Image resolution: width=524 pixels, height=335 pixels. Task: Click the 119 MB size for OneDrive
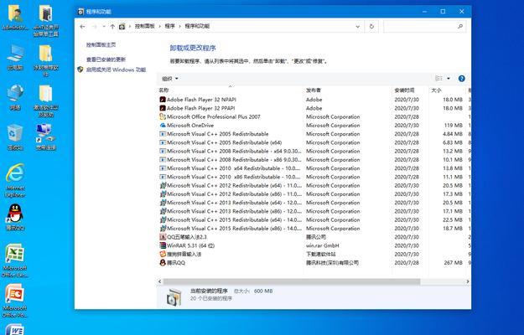coord(453,125)
